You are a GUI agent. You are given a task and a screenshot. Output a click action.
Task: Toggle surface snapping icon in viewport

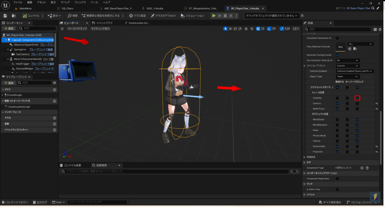pyautogui.click(x=252, y=28)
